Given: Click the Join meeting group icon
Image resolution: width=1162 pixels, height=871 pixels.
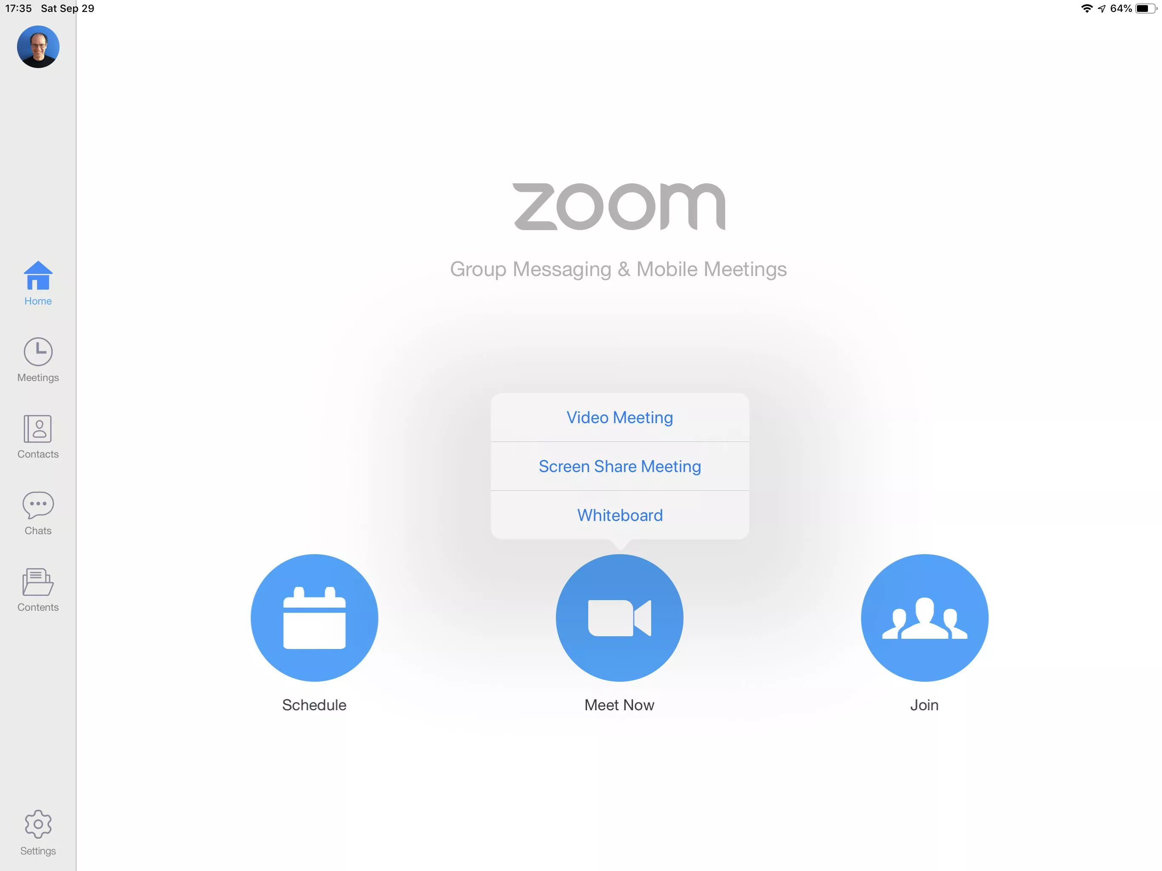Looking at the screenshot, I should [x=924, y=618].
